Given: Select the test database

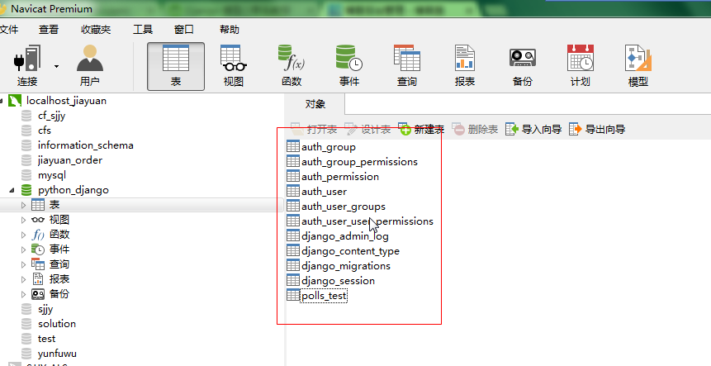Looking at the screenshot, I should tap(46, 339).
